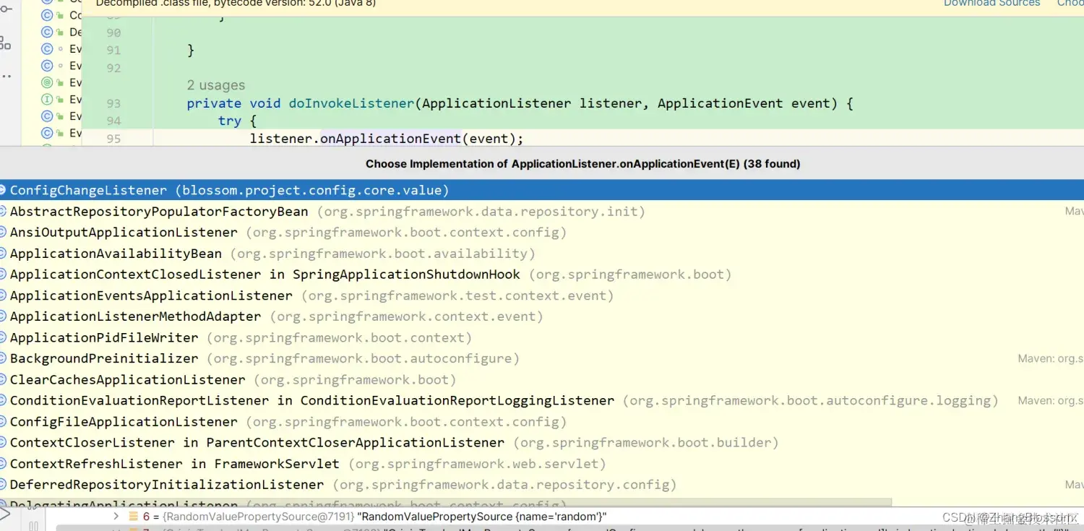Select the class icon of the 'Co' tree row

pyautogui.click(x=48, y=15)
